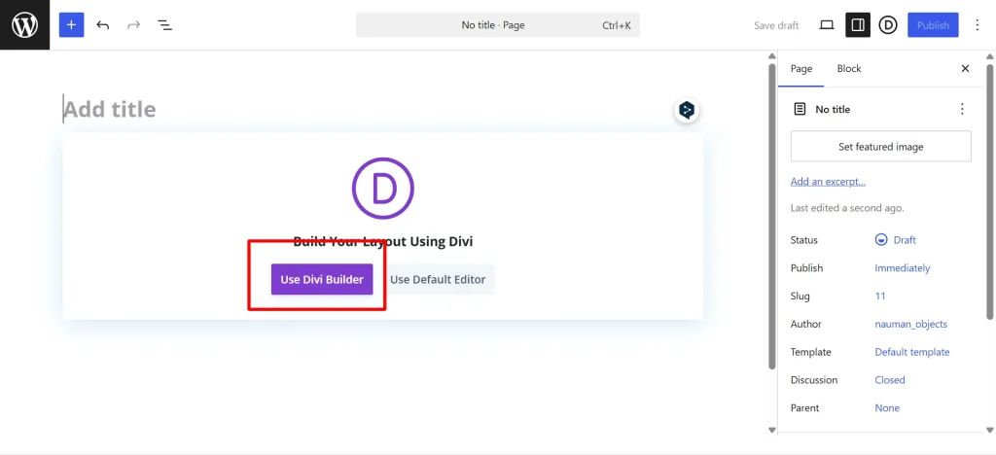Image resolution: width=996 pixels, height=455 pixels.
Task: Close the settings sidebar
Action: [x=965, y=68]
